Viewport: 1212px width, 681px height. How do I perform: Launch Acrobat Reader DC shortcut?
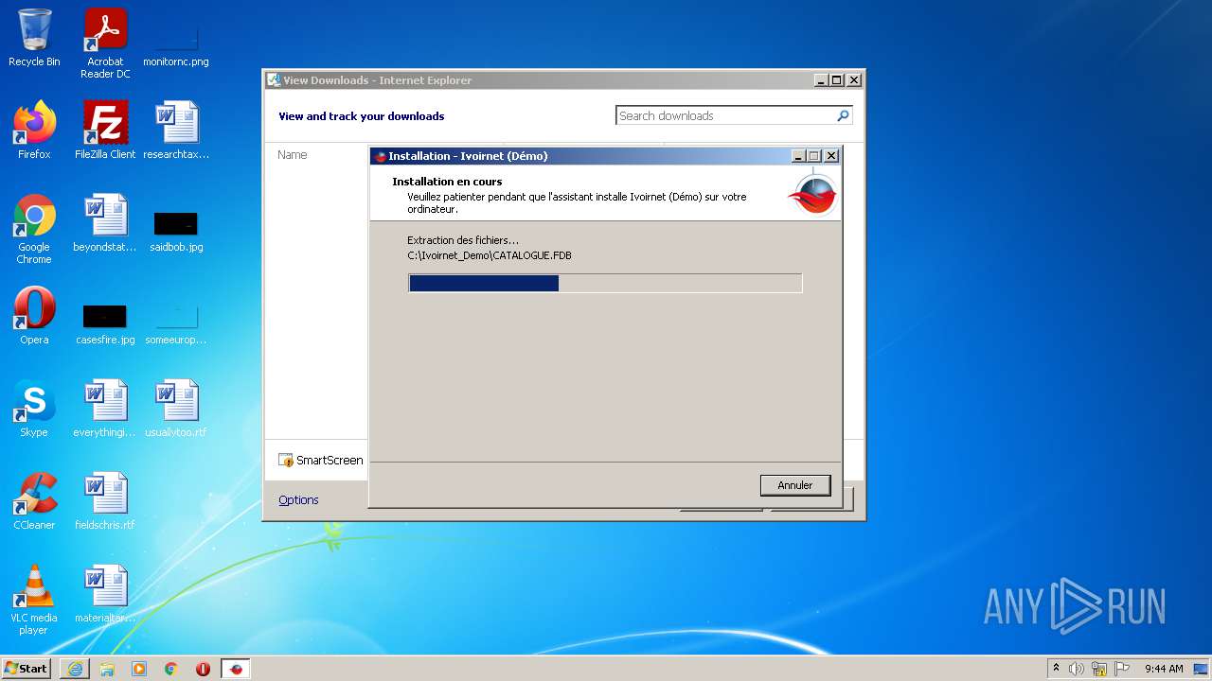pyautogui.click(x=105, y=44)
